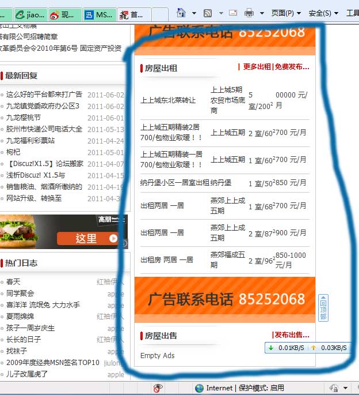This screenshot has width=359, height=395.
Task: Open the 网站升级、转换至 post
Action: tap(34, 198)
